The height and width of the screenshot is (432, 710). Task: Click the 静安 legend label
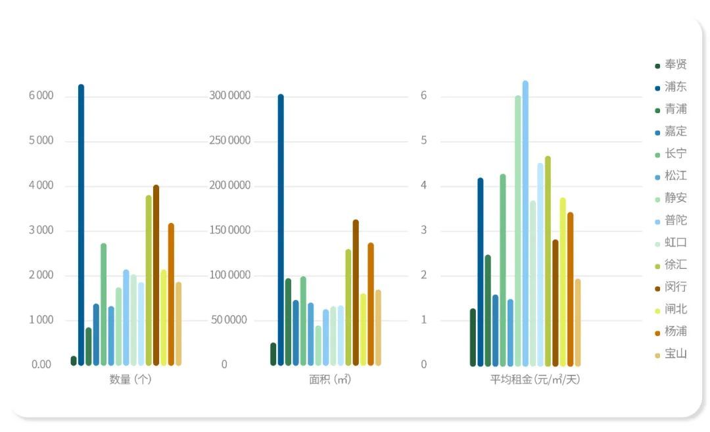pos(676,198)
